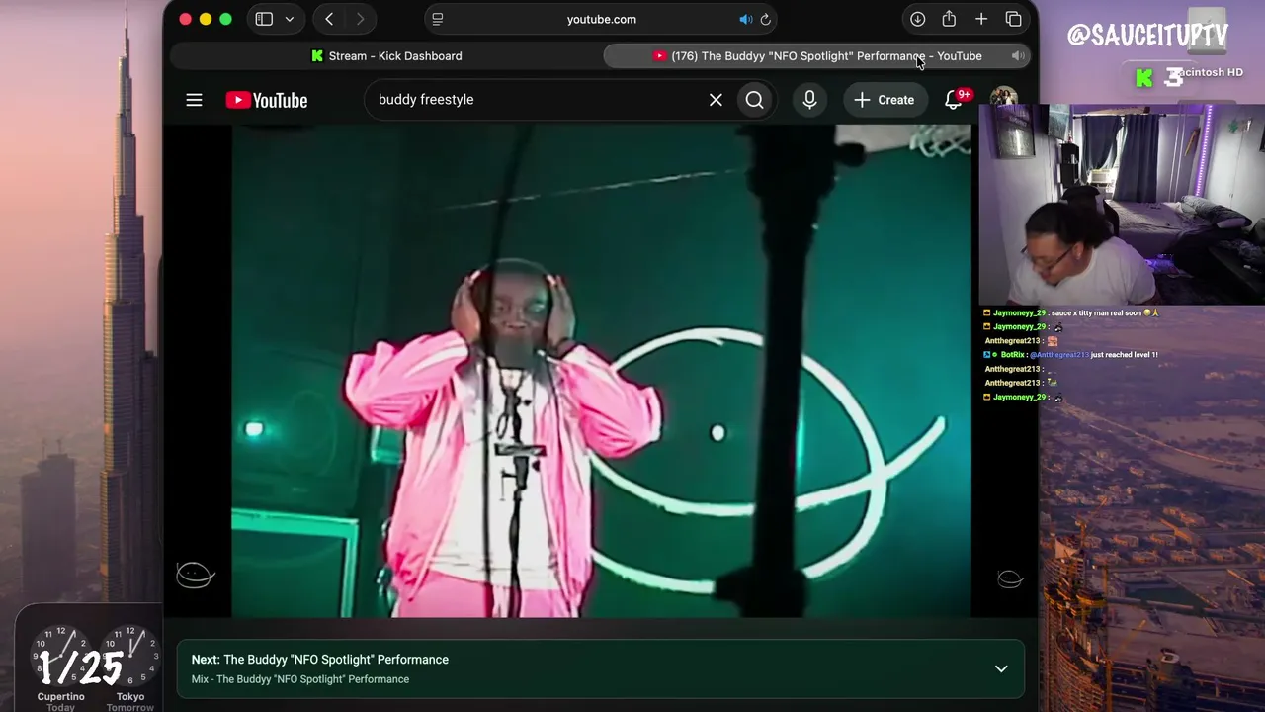Open the tab group dropdown arrow
Screen dimensions: 1265x712
click(290, 19)
